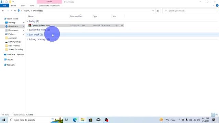
Task: Switch to large icons view
Action: 217,115
